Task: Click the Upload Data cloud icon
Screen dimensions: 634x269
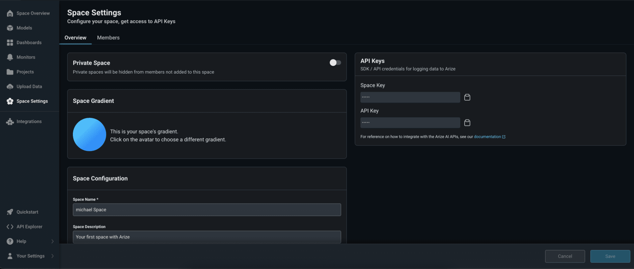Action: click(x=10, y=86)
